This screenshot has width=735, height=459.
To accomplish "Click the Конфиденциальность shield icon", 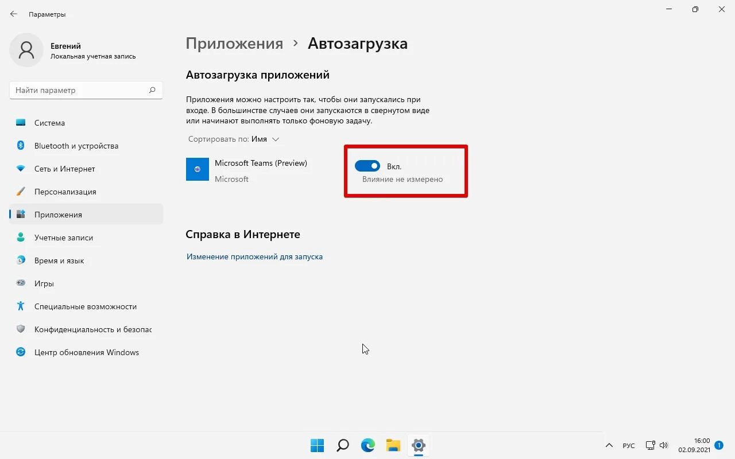I will 21,329.
